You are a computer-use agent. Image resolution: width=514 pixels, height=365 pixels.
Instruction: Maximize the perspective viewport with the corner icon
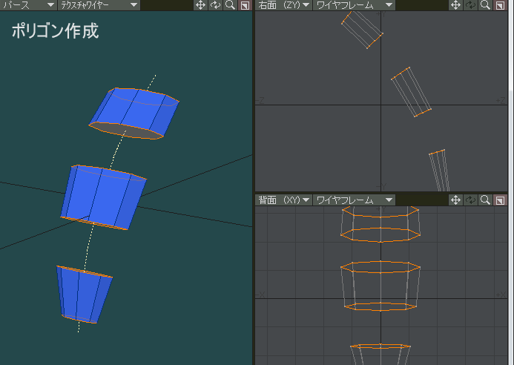click(x=245, y=5)
